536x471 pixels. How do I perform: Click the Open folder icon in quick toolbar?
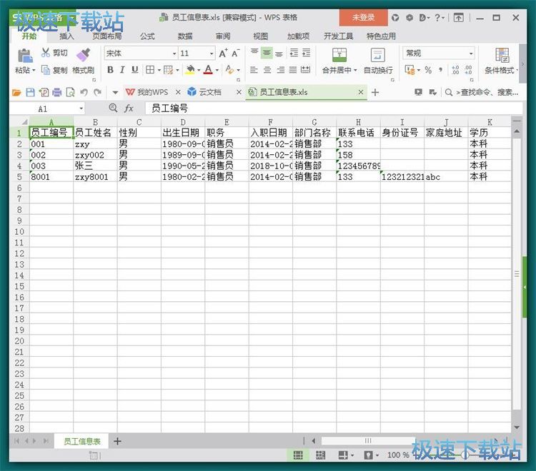click(16, 92)
